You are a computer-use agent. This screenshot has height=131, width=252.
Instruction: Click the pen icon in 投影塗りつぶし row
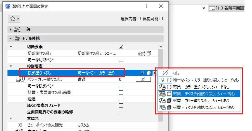pyautogui.click(x=142, y=73)
